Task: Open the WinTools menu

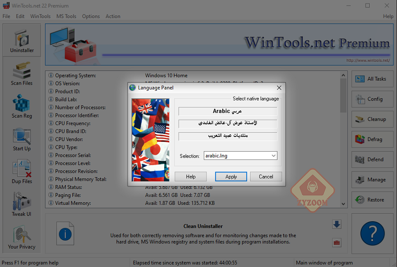Action: click(x=41, y=16)
